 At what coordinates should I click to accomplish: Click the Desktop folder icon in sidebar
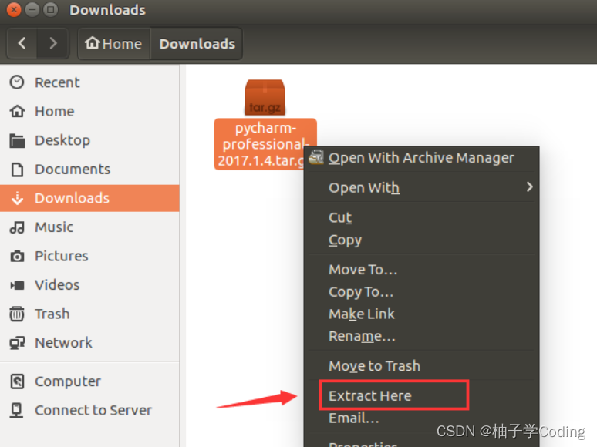[17, 141]
